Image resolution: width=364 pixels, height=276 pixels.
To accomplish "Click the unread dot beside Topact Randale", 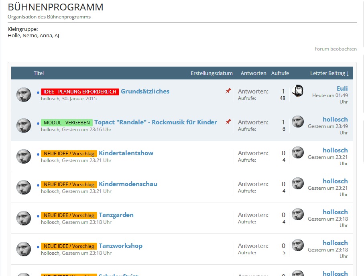I will coord(38,124).
